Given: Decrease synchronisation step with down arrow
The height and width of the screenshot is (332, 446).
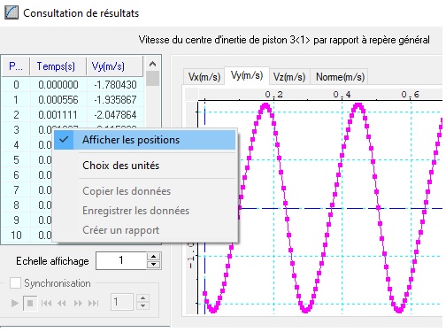Looking at the screenshot, I should tap(142, 305).
